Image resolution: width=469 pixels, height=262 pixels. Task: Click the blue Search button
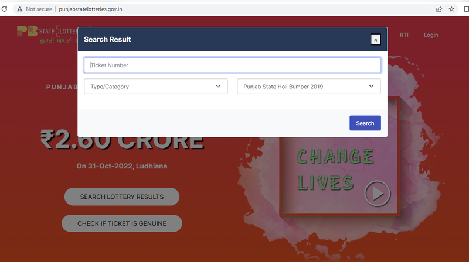pos(365,123)
